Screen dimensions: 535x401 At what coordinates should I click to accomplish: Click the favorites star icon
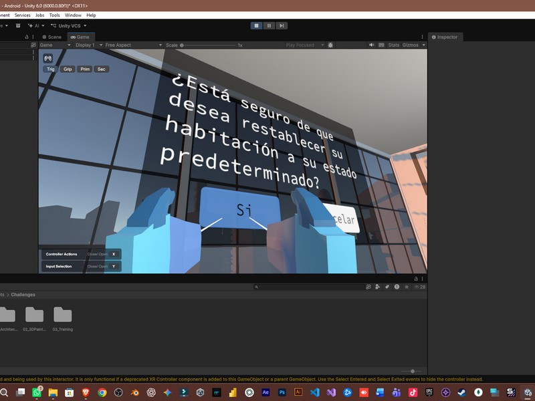pyautogui.click(x=407, y=287)
